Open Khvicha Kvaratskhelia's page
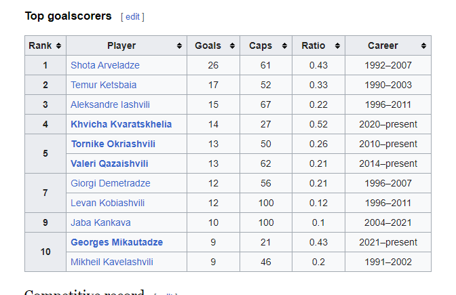Image resolution: width=456 pixels, height=295 pixels. click(x=121, y=125)
